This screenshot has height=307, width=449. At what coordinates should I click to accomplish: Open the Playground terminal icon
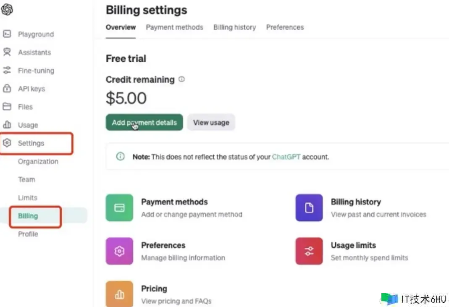pyautogui.click(x=7, y=34)
